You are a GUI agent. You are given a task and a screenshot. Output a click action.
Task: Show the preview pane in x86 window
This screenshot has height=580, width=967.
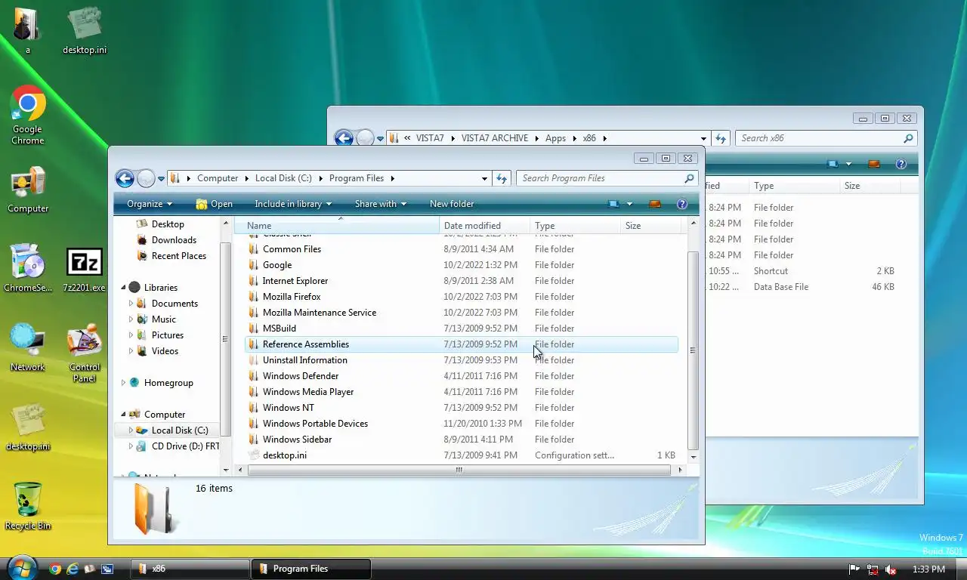[x=874, y=164]
